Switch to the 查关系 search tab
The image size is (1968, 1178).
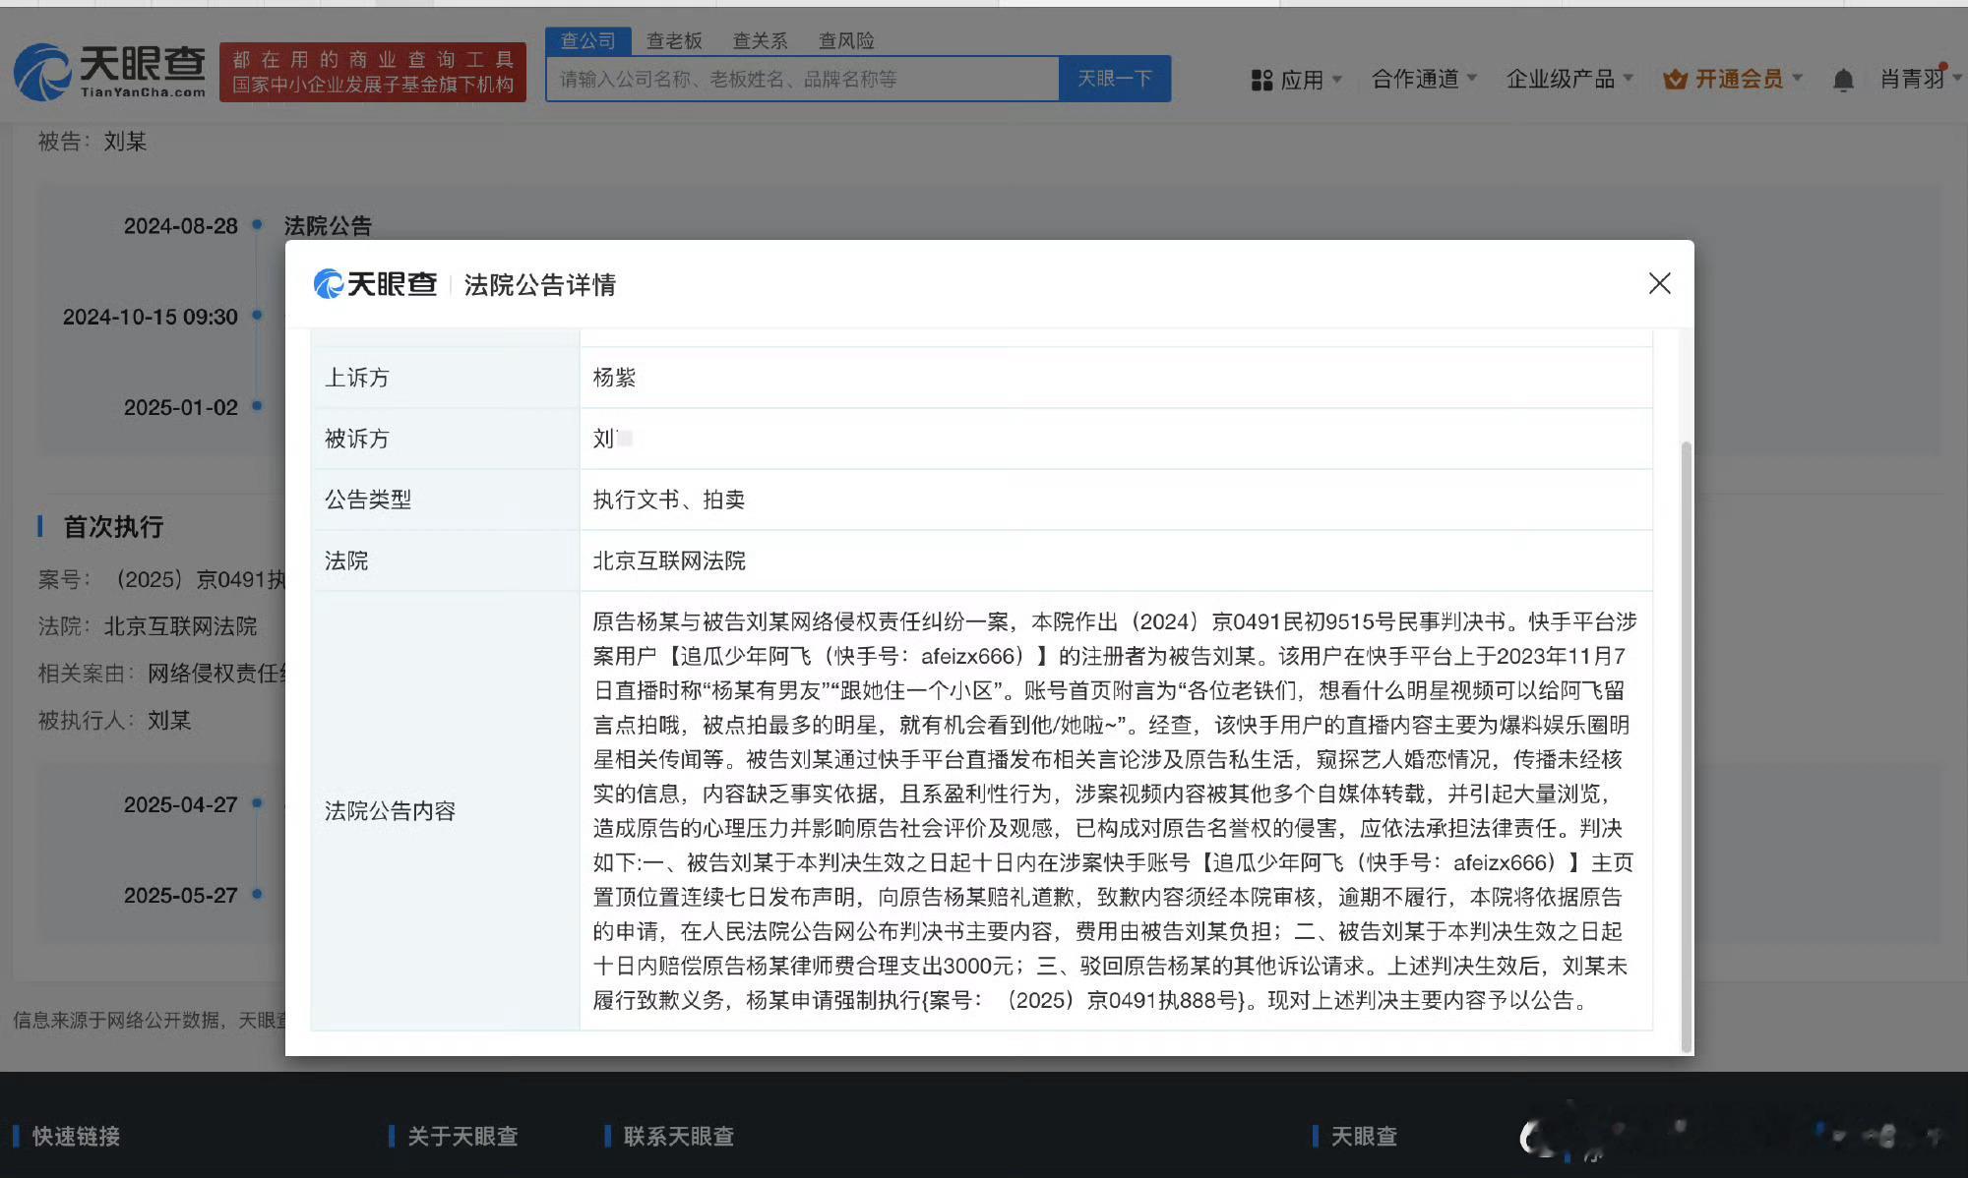760,40
